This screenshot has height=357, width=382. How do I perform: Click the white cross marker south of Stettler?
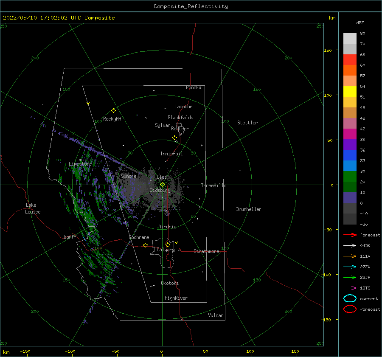pos(240,171)
